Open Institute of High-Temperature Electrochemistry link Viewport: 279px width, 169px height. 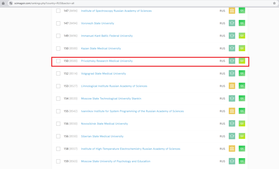[131, 149]
